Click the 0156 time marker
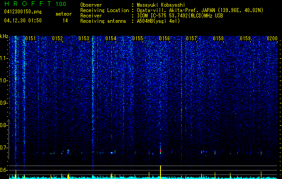Viewport: 282px width, 179px height. (165, 38)
